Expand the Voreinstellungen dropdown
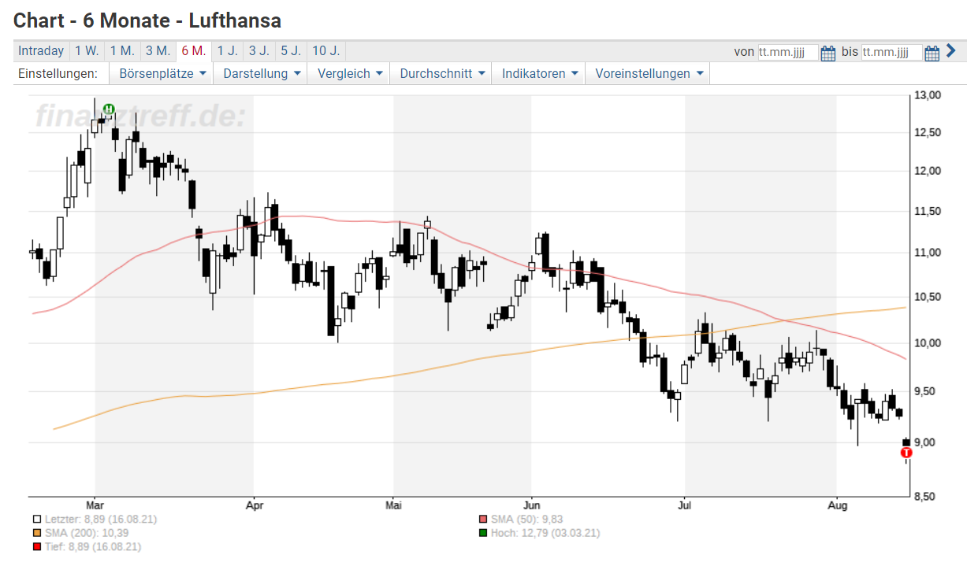Viewport: 967px width, 566px height. pyautogui.click(x=649, y=73)
